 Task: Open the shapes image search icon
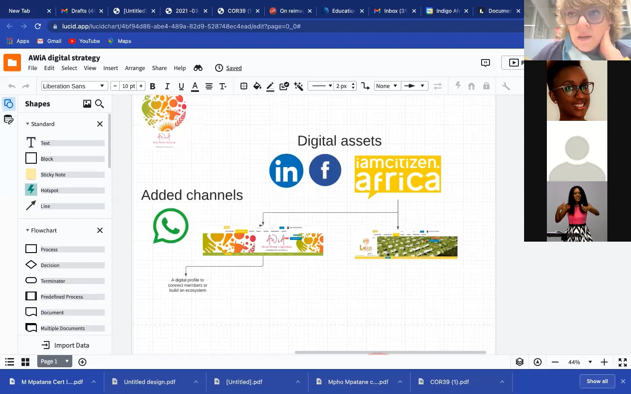[87, 104]
